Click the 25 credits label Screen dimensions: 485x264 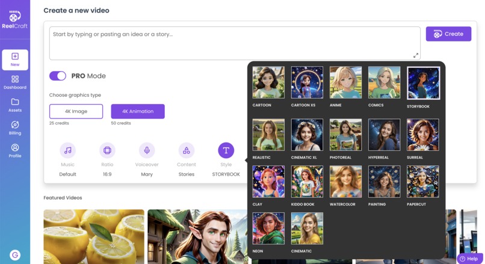pos(59,123)
